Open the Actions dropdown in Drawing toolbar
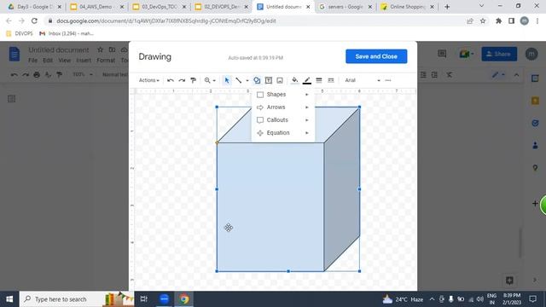Image resolution: width=546 pixels, height=307 pixels. point(148,80)
